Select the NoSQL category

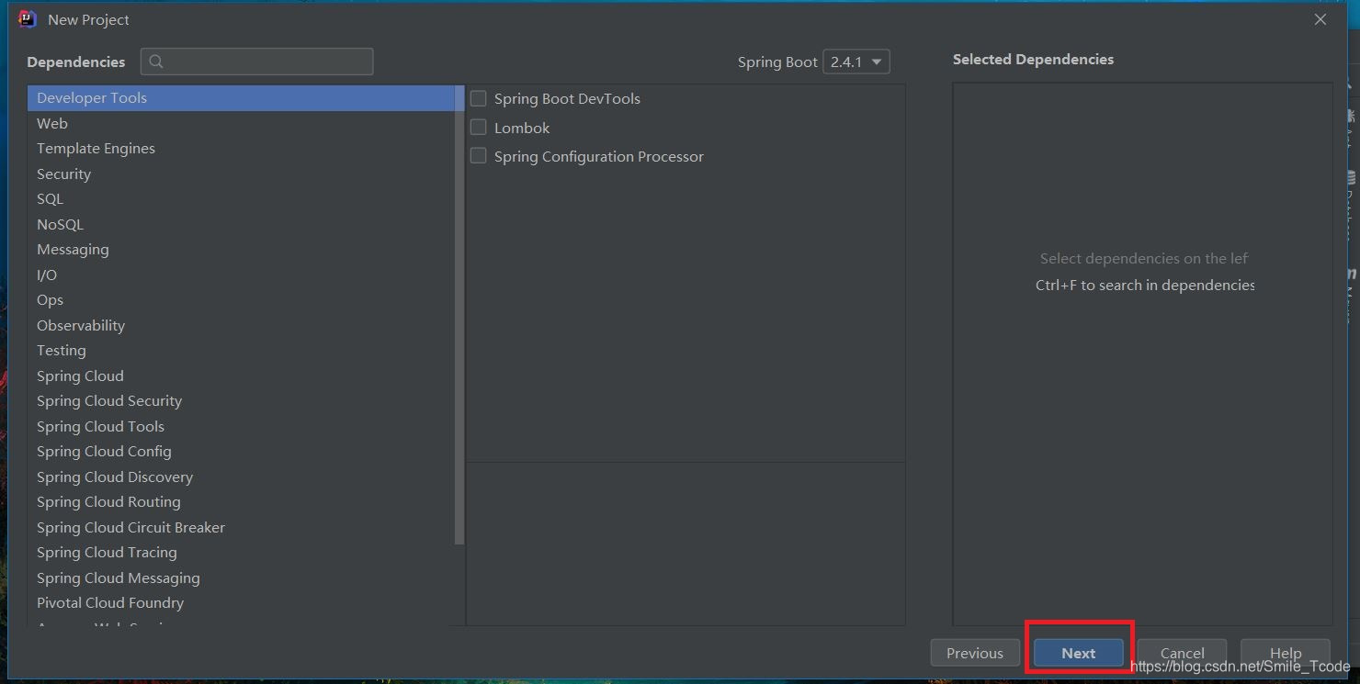[241, 224]
